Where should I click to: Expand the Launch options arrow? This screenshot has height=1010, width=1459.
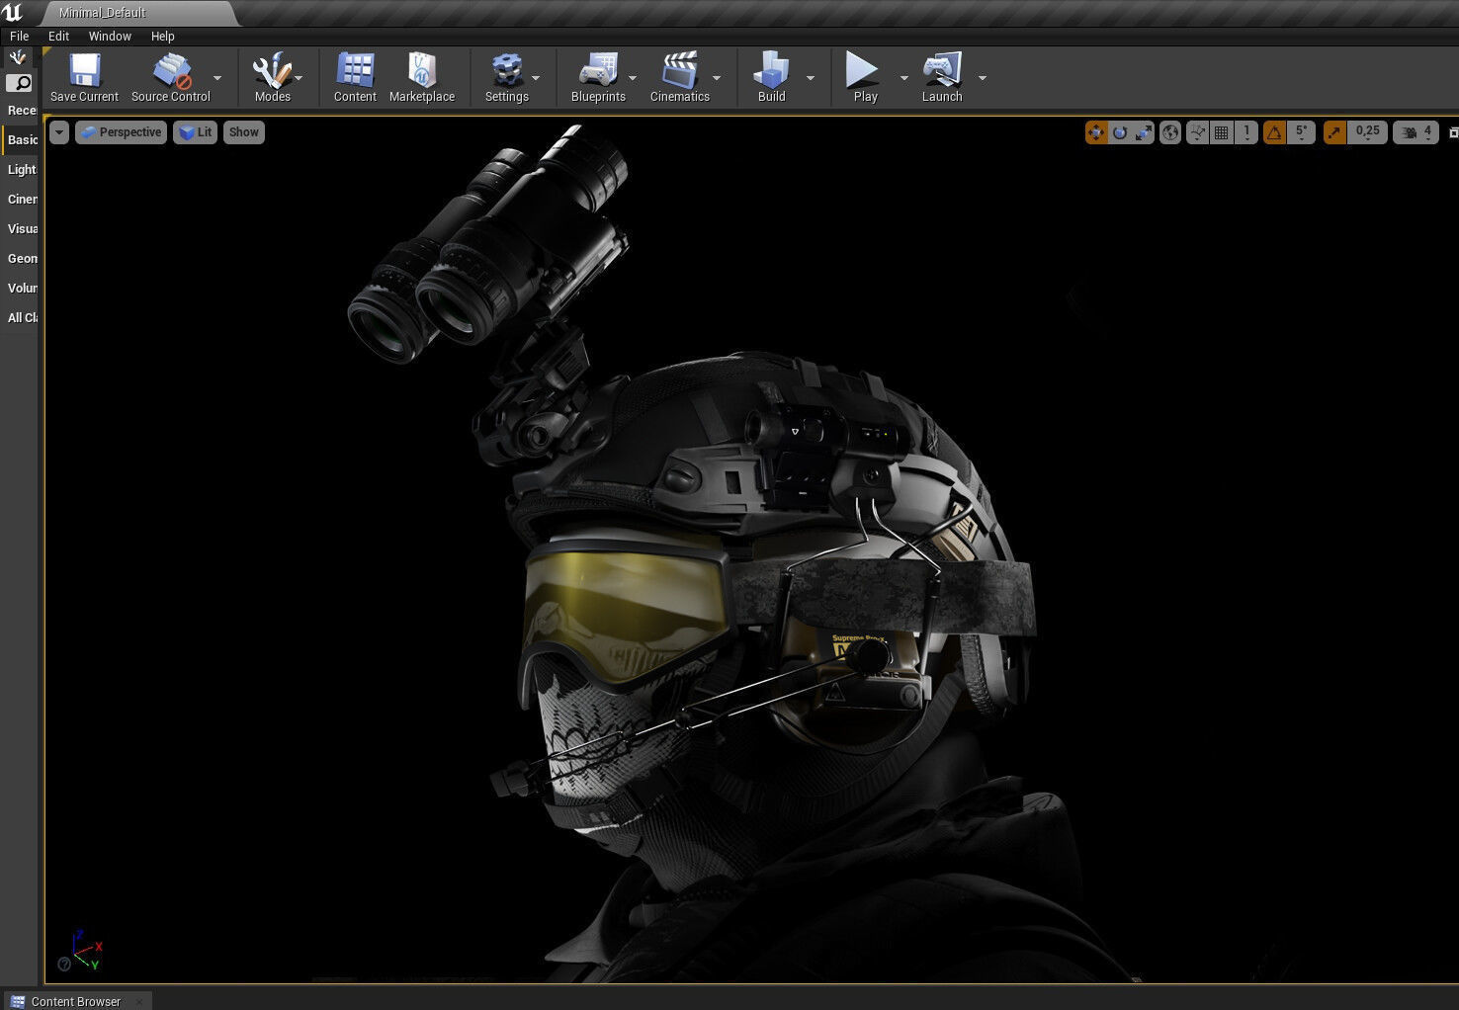coord(982,77)
